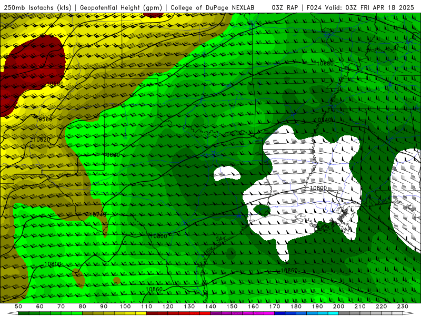
Task: Click the '140' colorbar label
Action: pyautogui.click(x=210, y=307)
